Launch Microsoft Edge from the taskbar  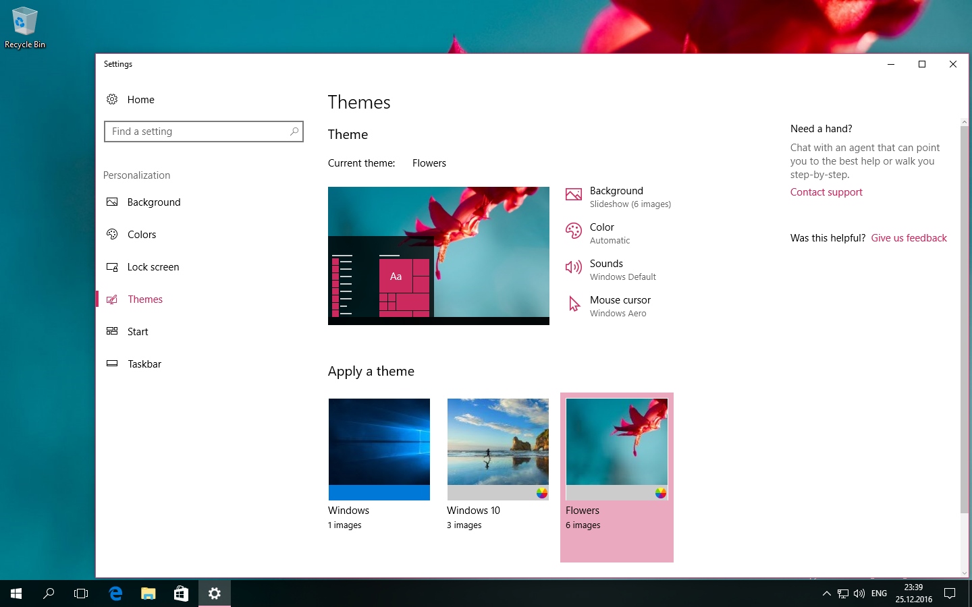pyautogui.click(x=115, y=594)
